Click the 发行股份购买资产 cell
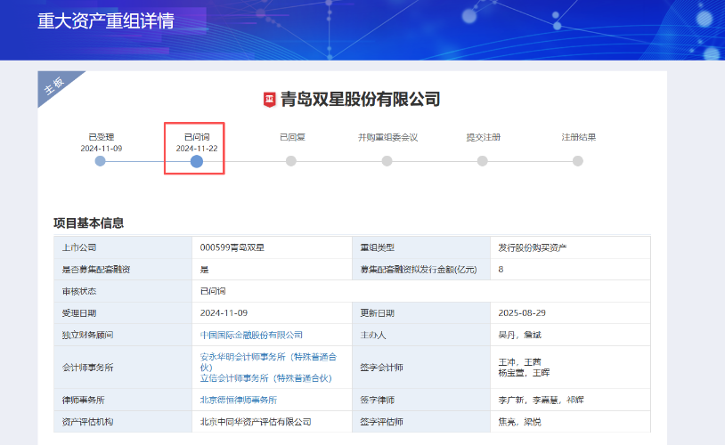 click(570, 247)
